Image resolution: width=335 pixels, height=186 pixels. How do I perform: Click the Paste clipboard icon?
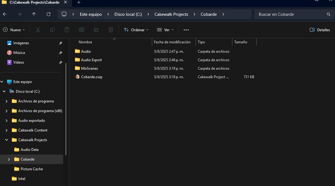pos(67,30)
